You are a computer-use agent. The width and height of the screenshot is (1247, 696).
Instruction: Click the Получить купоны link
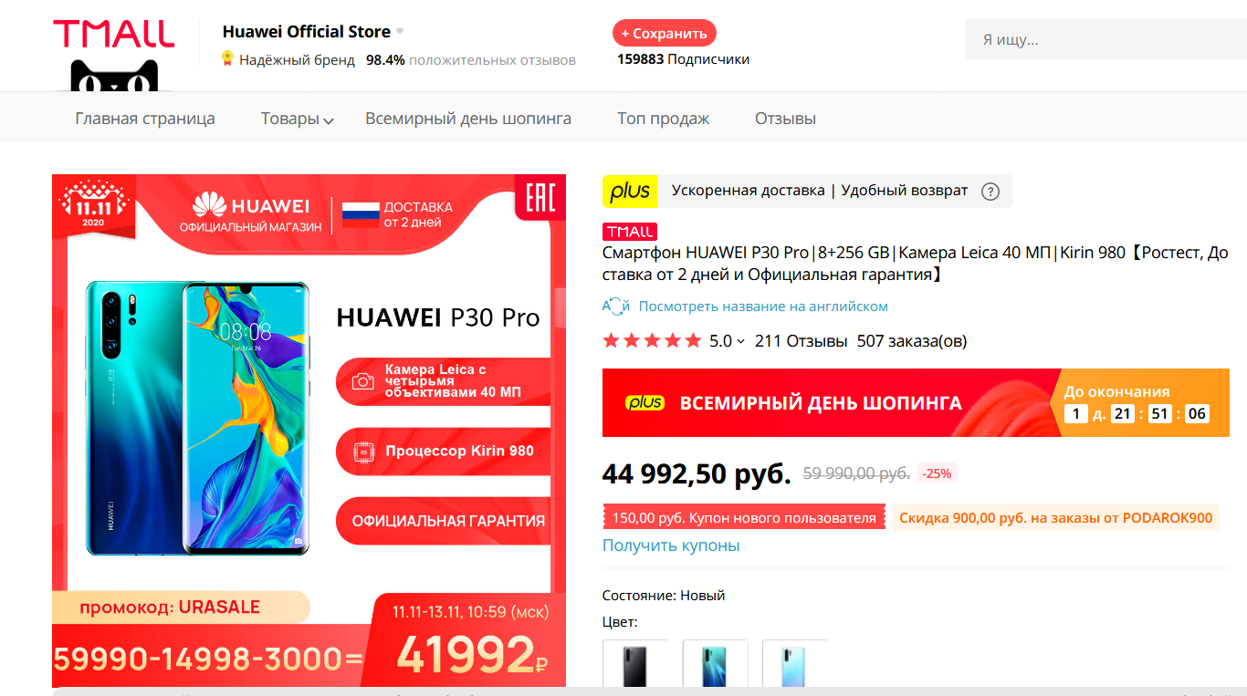(671, 545)
